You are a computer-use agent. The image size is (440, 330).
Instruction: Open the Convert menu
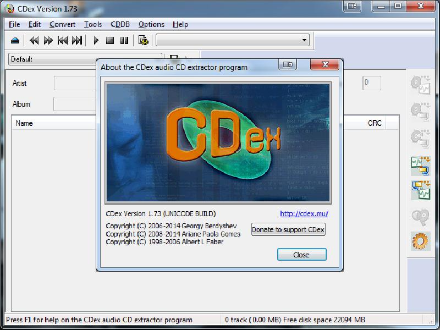(x=62, y=25)
